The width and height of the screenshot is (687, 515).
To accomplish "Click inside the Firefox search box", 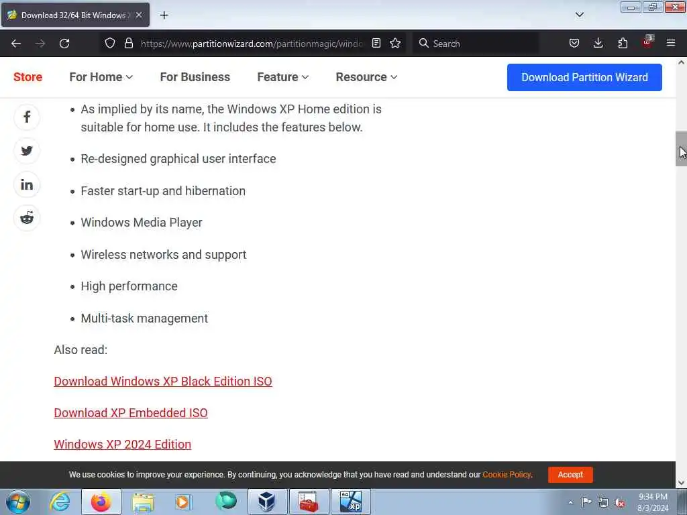I will pos(476,44).
